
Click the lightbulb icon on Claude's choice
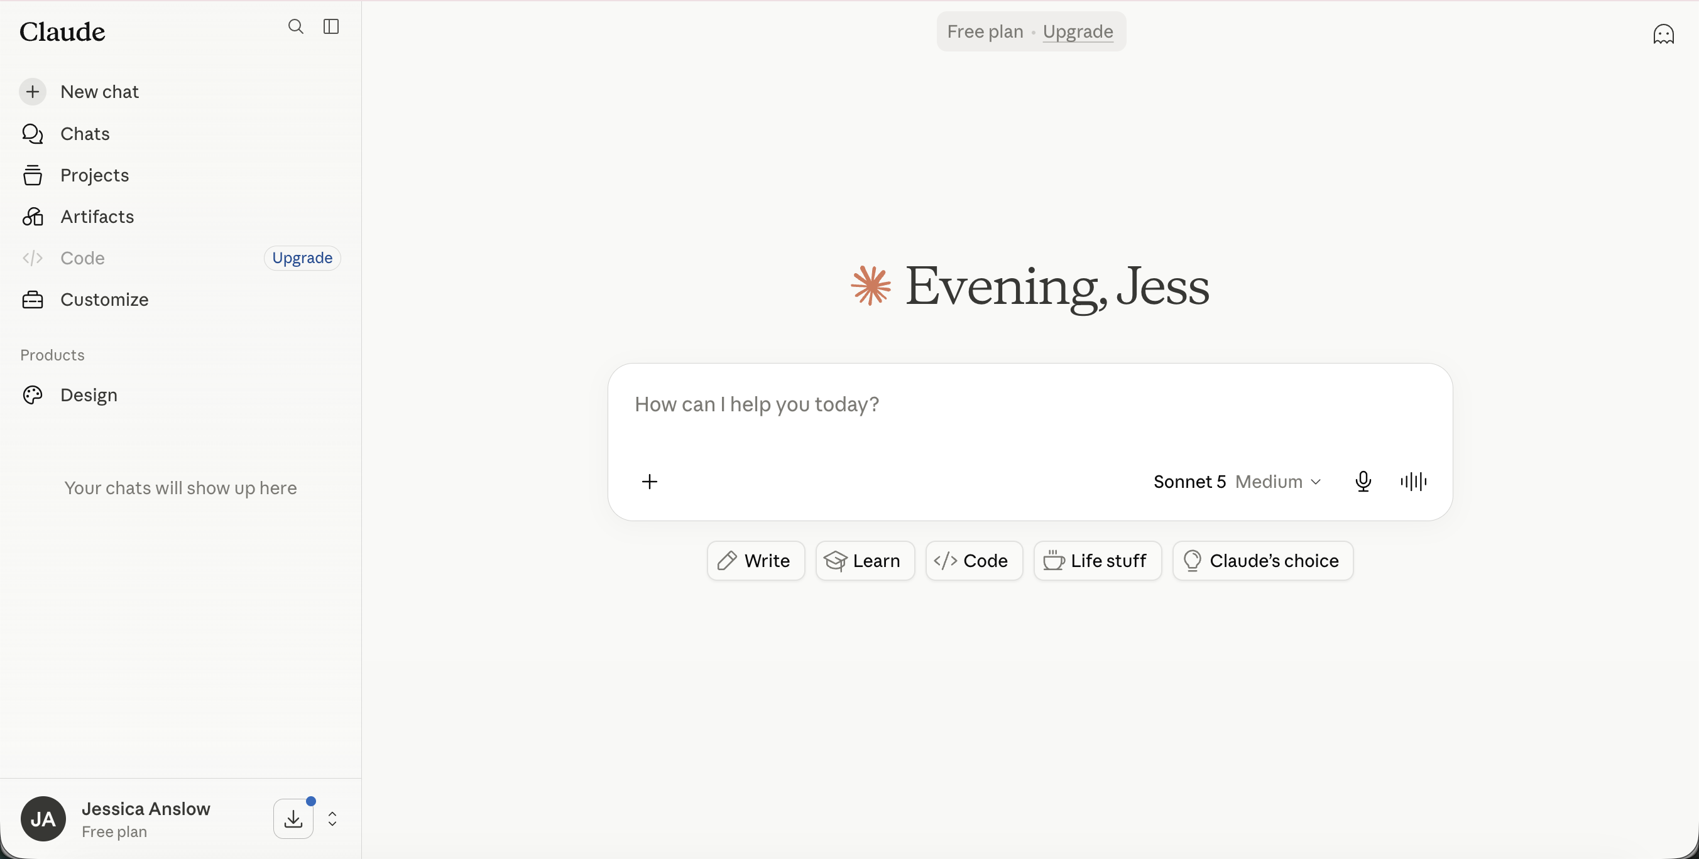tap(1193, 561)
